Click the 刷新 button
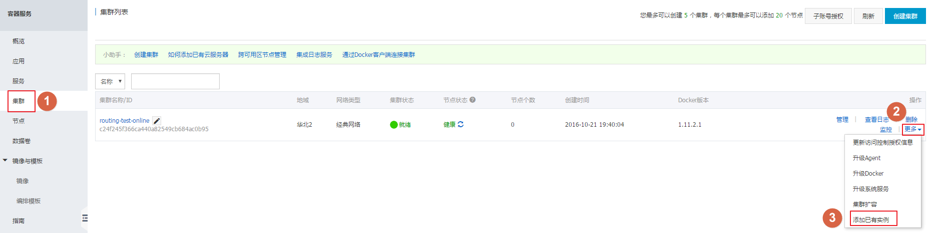The width and height of the screenshot is (929, 233). click(x=868, y=16)
